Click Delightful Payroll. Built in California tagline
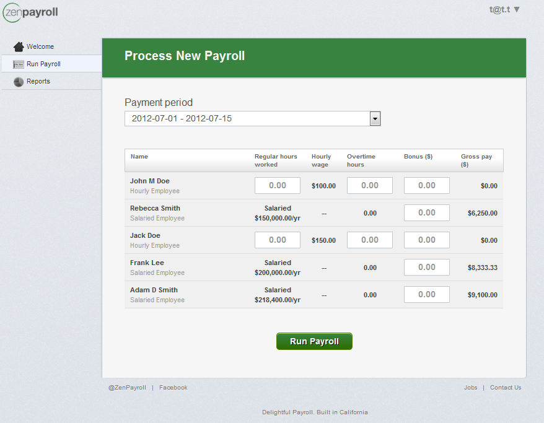Screen dimensions: 544x423 tap(315, 412)
